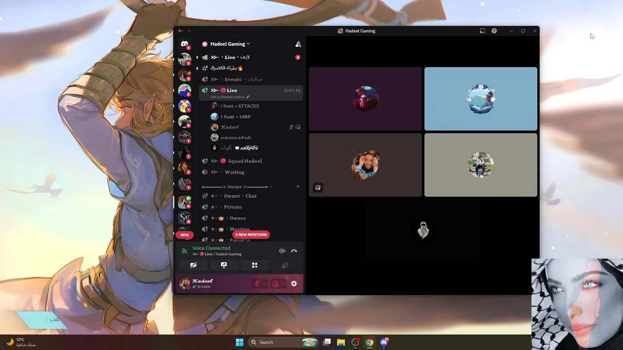Open microphone input options arrow
The height and width of the screenshot is (350, 623).
click(x=265, y=283)
